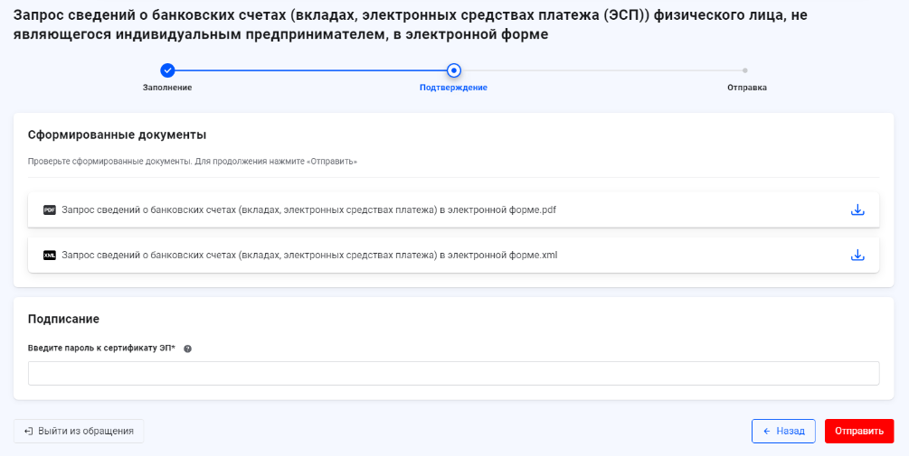Click the active Подтверждение step circle
This screenshot has height=456, width=909.
click(453, 70)
